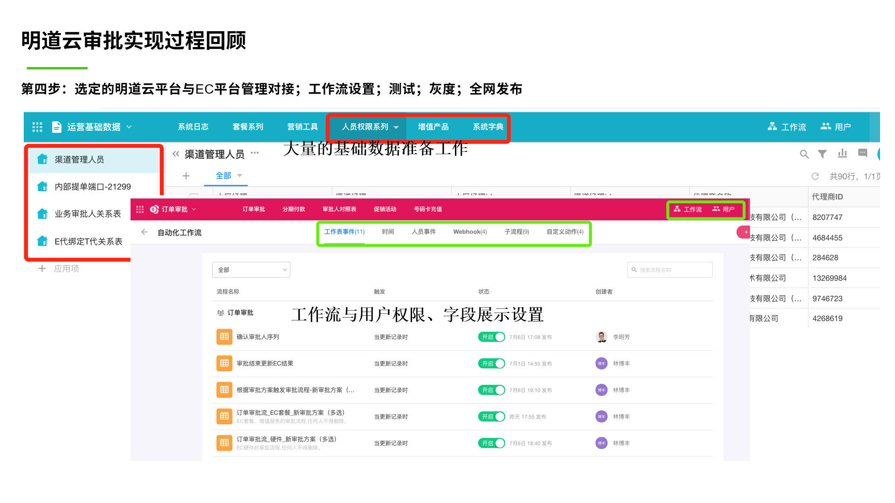Screen dimensions: 895x503
Task: Click the comments chat icon
Action: [x=863, y=153]
